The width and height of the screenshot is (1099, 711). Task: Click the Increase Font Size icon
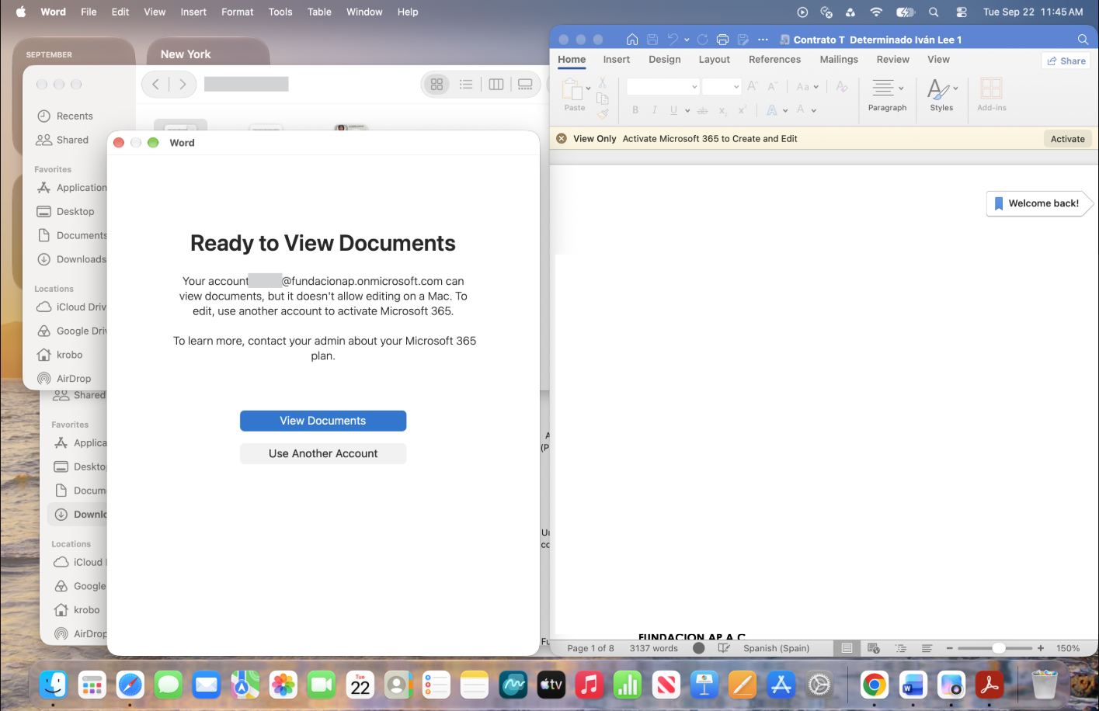pyautogui.click(x=752, y=87)
